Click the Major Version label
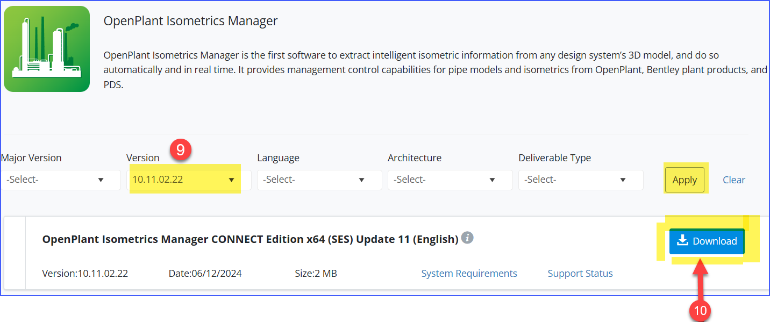This screenshot has height=322, width=770. click(x=31, y=158)
